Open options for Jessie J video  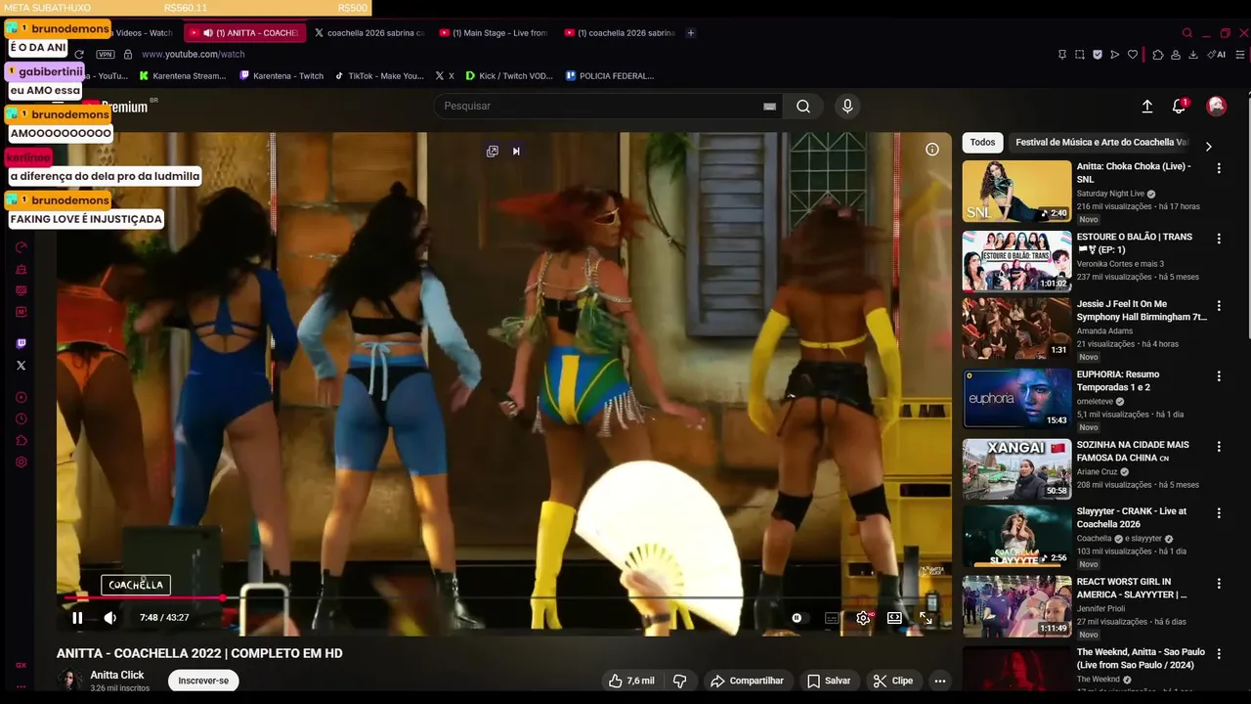(1219, 306)
